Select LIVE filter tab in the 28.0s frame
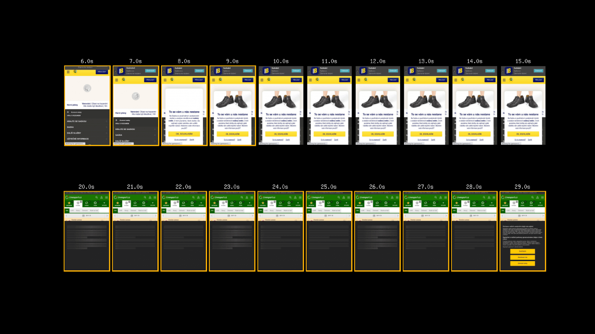Viewport: 595px width, 334px height. (459, 210)
